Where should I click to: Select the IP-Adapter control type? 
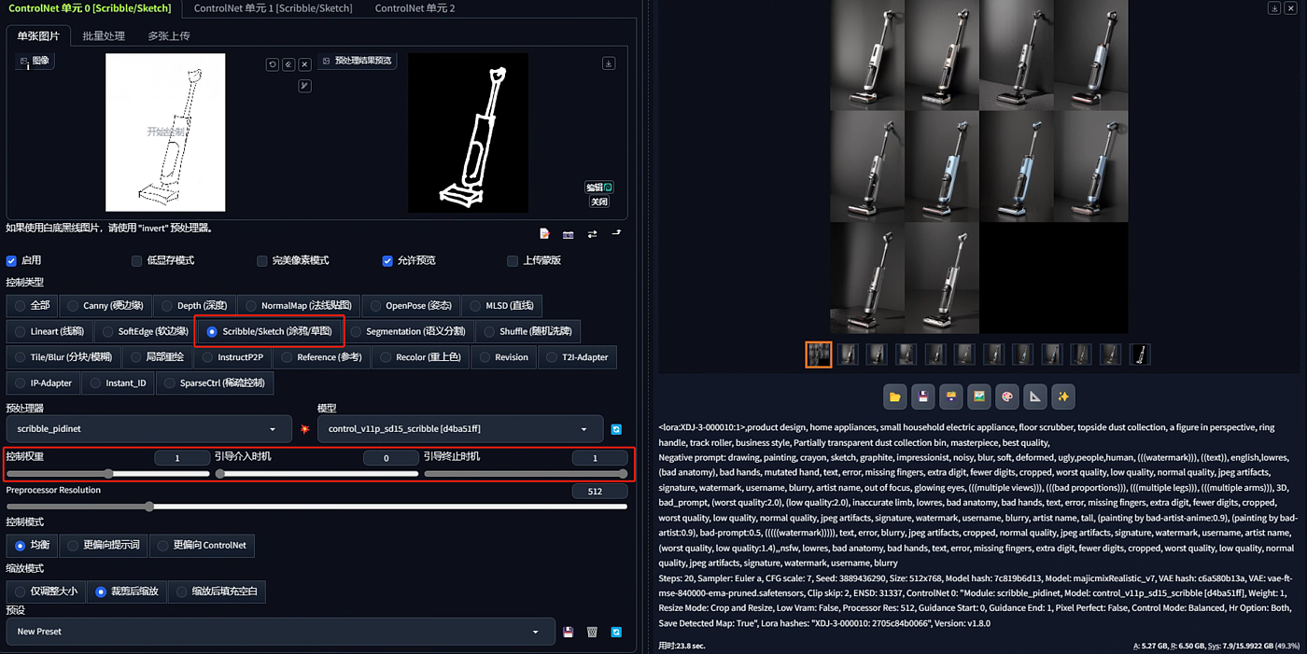tap(42, 383)
